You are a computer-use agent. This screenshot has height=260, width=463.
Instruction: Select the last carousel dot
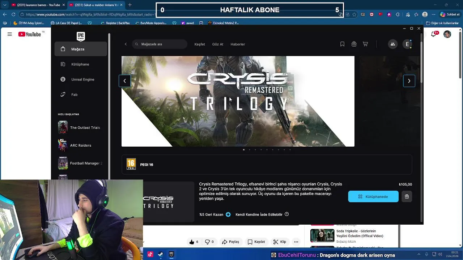290,149
